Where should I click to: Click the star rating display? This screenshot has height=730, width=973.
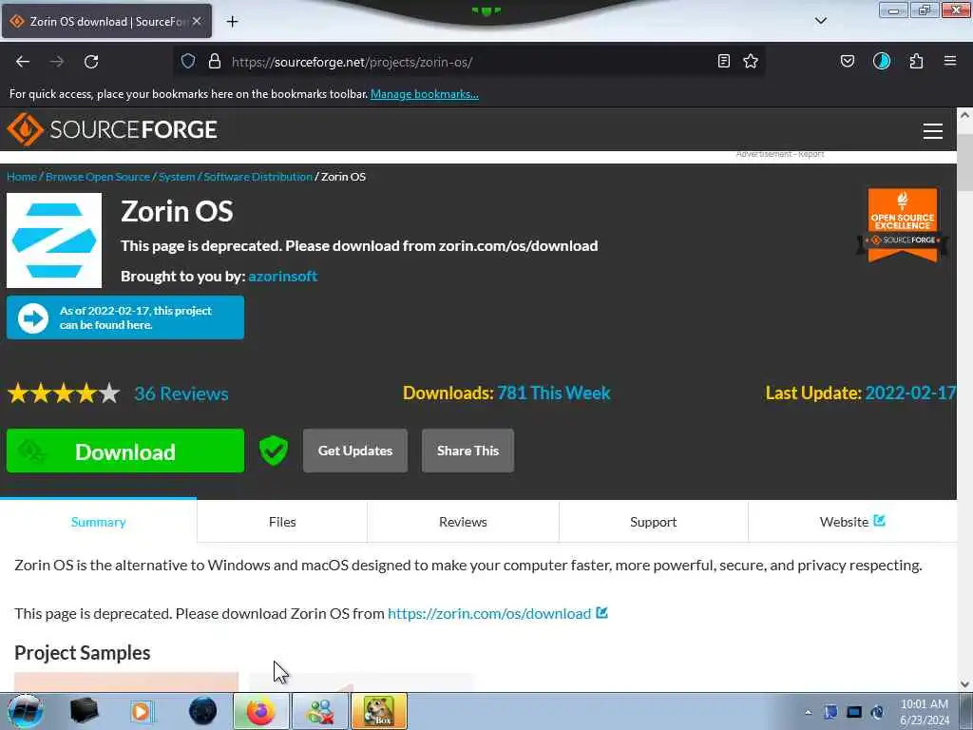64,394
